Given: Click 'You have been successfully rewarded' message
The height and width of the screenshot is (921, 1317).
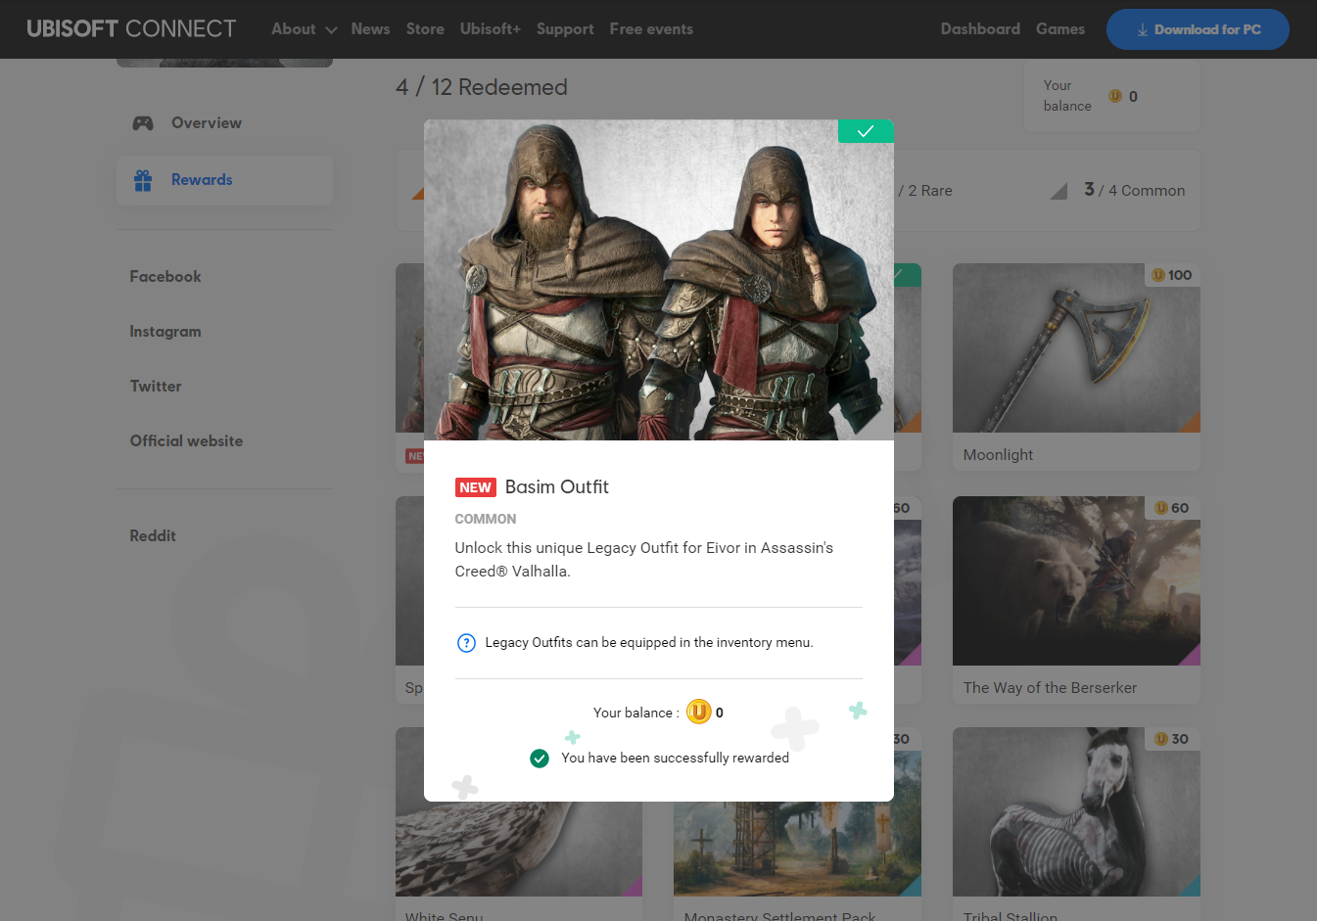Looking at the screenshot, I should pos(675,759).
